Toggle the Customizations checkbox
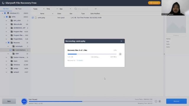189x106 pixels. (11, 50)
